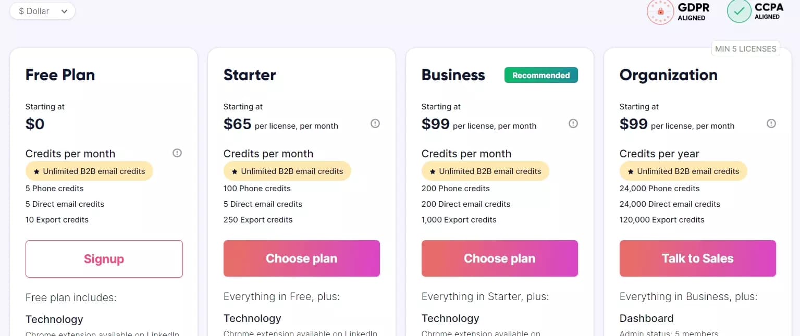The width and height of the screenshot is (800, 336).
Task: Click the info icon near Free Plan credits heading
Action: (x=177, y=153)
